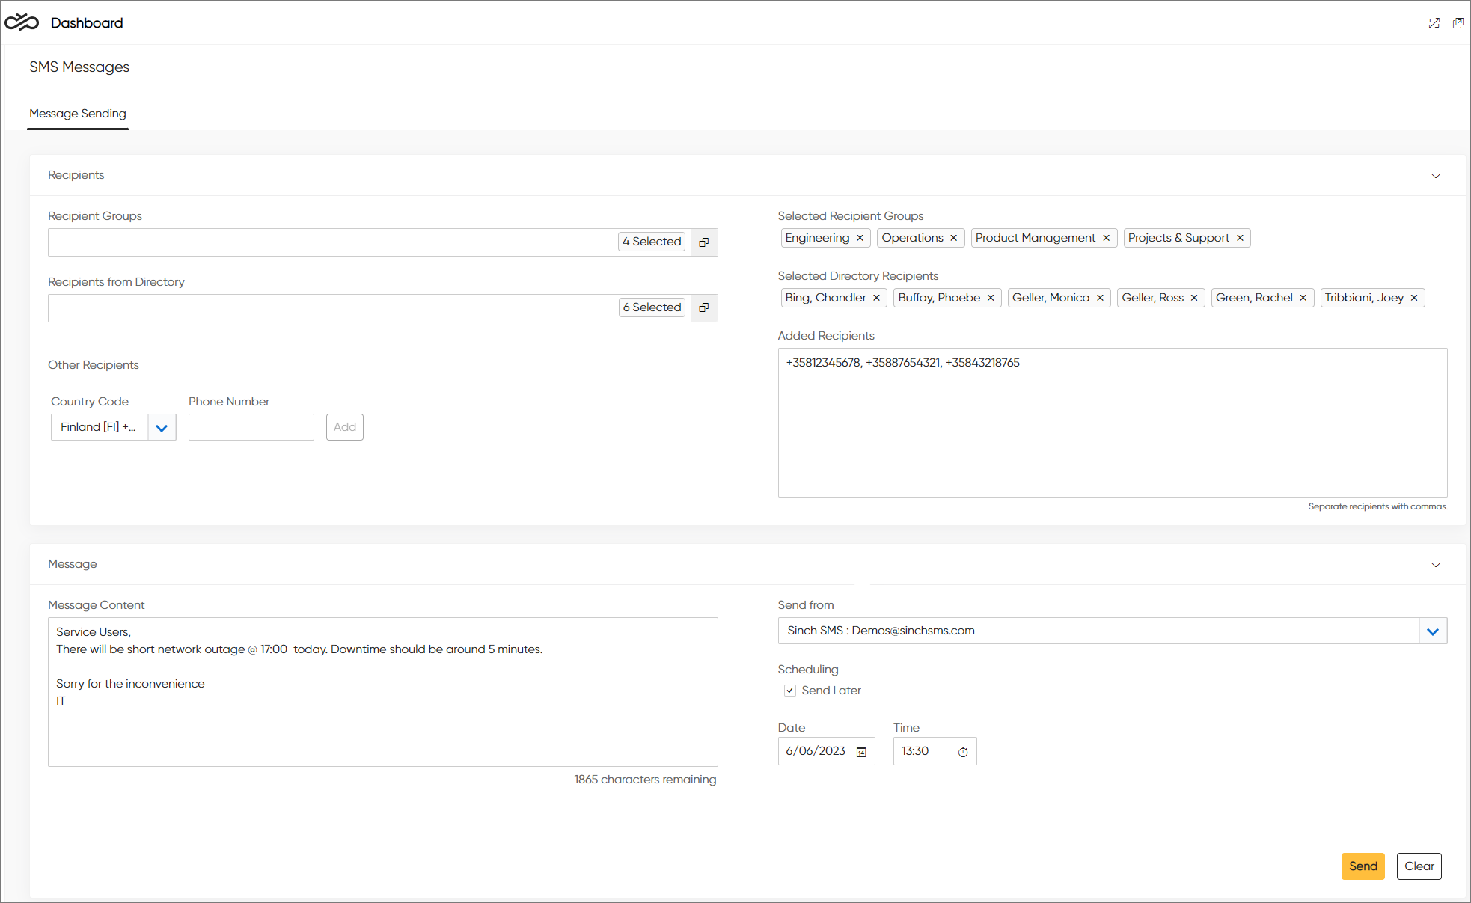Remove Product Management group tag
The height and width of the screenshot is (903, 1471).
[1107, 238]
